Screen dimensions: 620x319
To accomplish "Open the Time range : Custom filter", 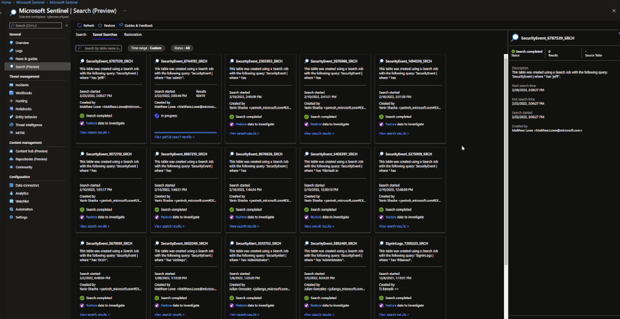I will click(146, 48).
